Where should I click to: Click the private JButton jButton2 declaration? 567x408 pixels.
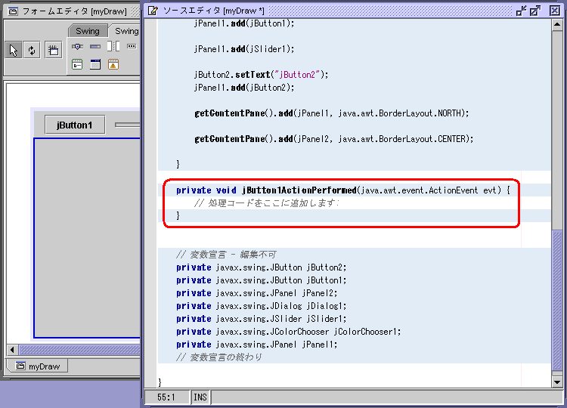pyautogui.click(x=261, y=267)
